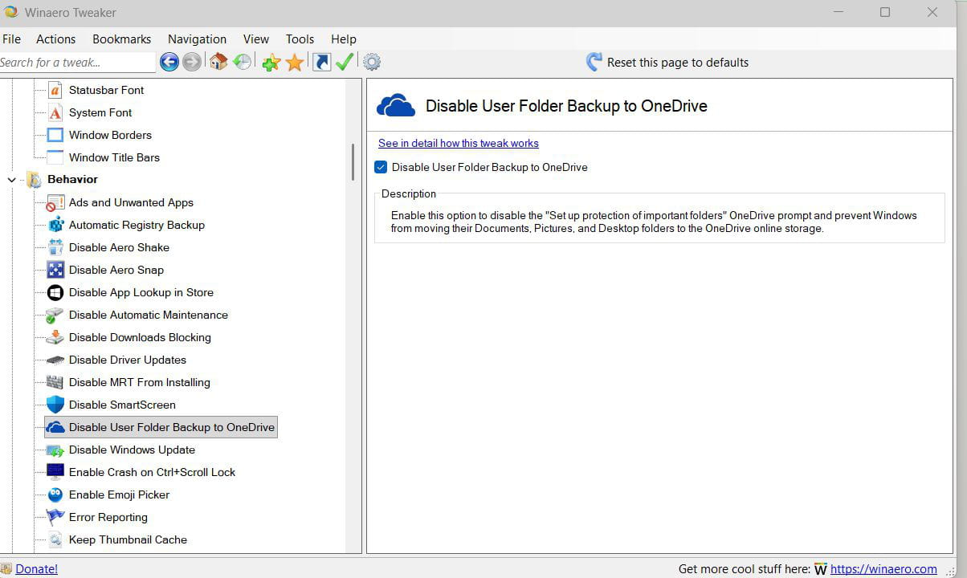The image size is (967, 578).
Task: Focus the Search for a tweak field
Action: click(76, 62)
